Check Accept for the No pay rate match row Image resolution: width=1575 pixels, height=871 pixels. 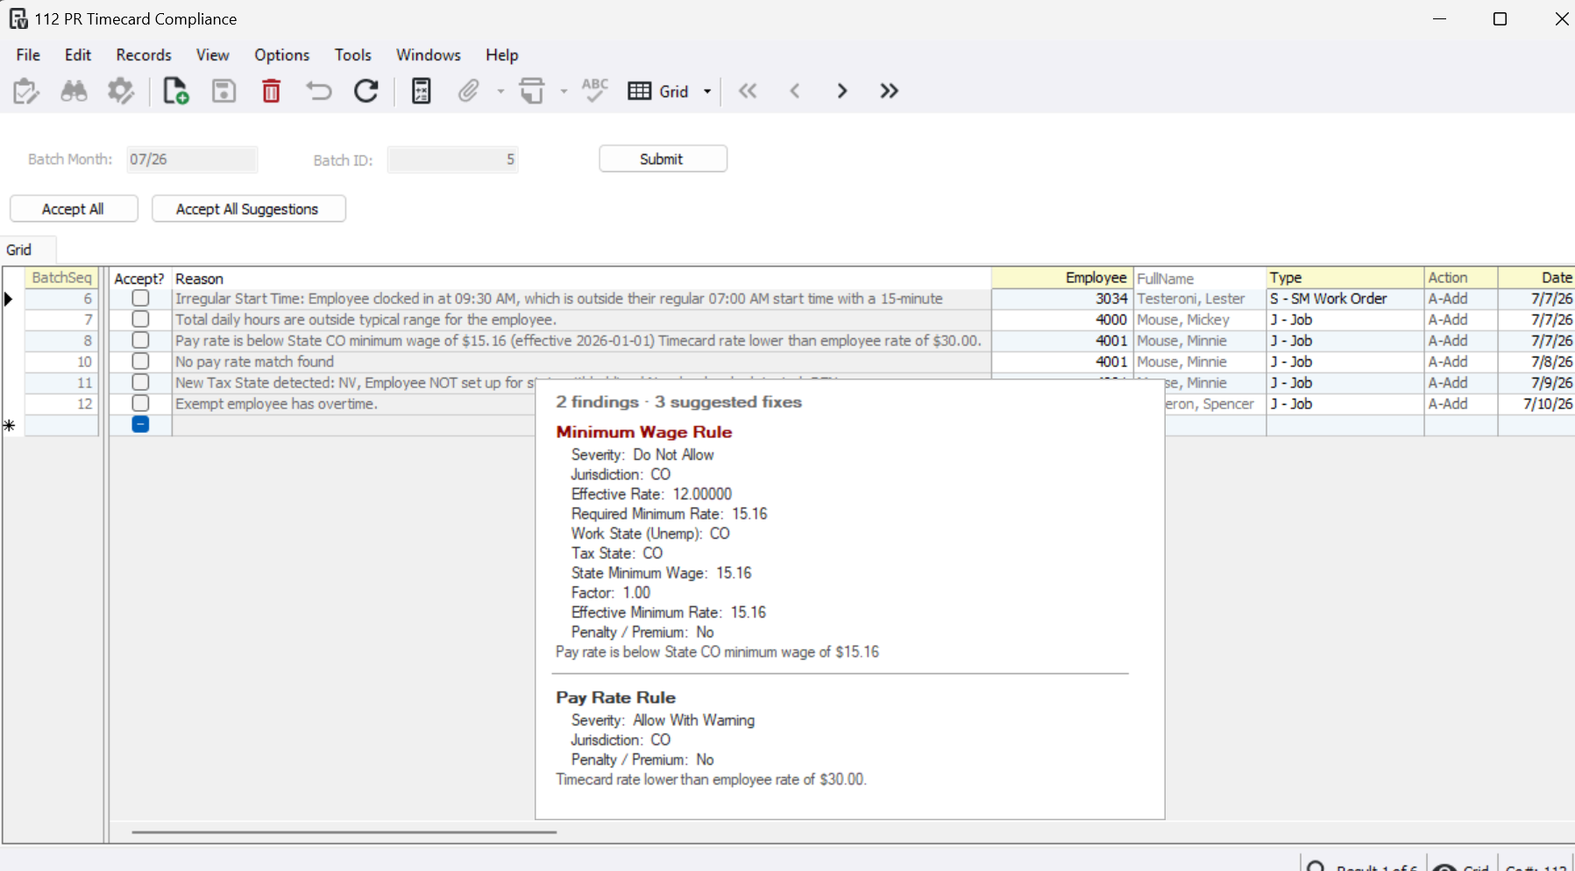click(140, 362)
